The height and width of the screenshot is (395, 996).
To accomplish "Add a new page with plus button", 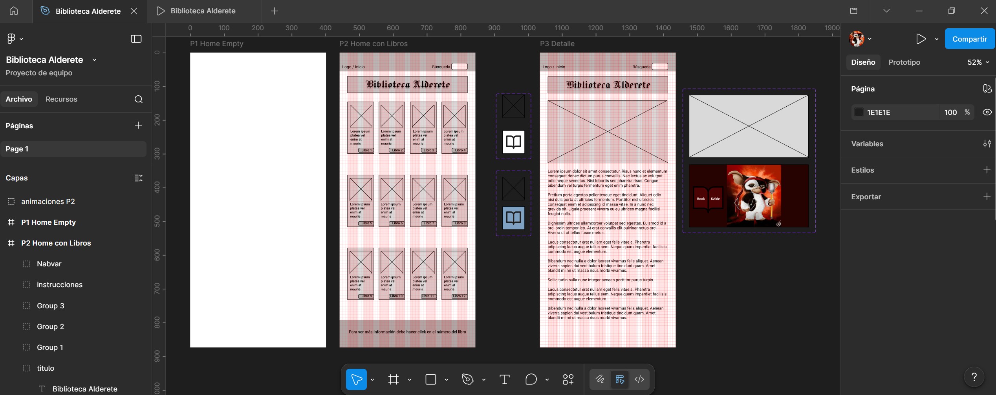I will click(x=138, y=126).
